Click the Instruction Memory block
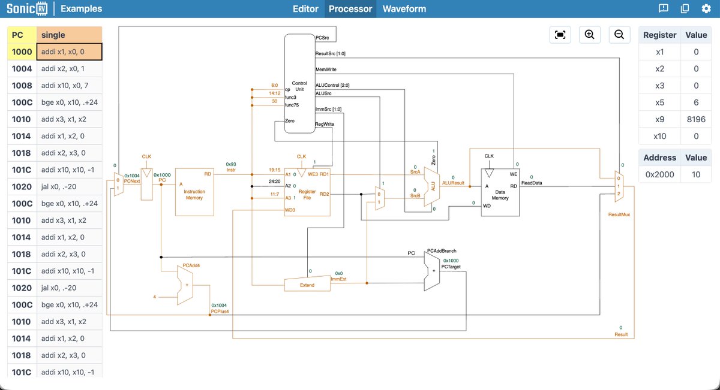Image resolution: width=720 pixels, height=390 pixels. [194, 192]
